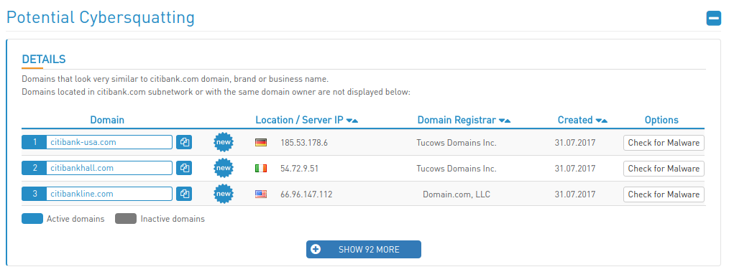
Task: Select the DETAILS tab heading
Action: tap(44, 60)
